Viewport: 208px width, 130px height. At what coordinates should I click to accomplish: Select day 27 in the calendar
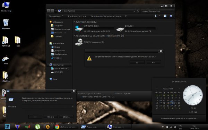(172, 106)
